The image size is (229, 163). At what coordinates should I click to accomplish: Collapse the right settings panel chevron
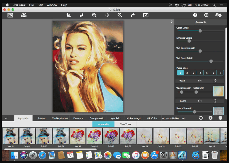(x=172, y=22)
